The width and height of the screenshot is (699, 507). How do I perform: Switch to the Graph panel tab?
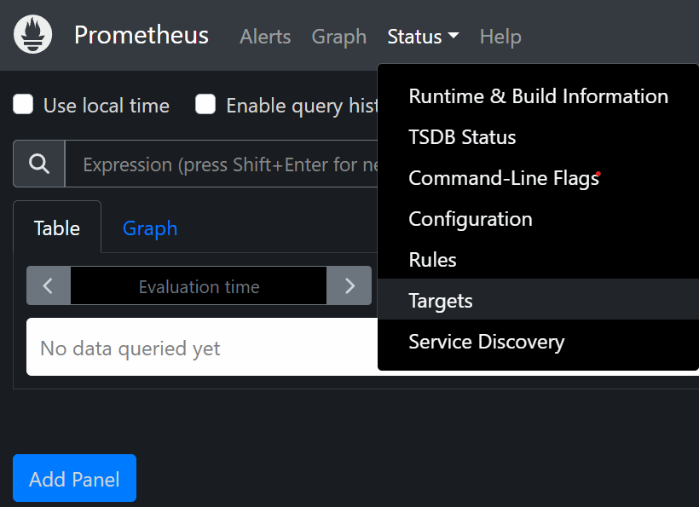pos(150,228)
